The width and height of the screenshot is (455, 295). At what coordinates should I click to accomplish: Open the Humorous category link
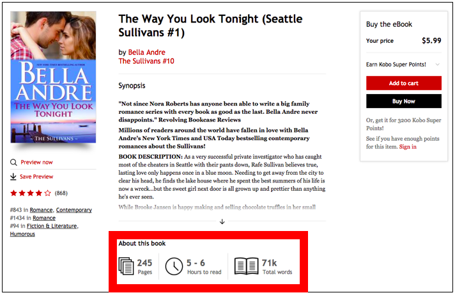(x=23, y=234)
